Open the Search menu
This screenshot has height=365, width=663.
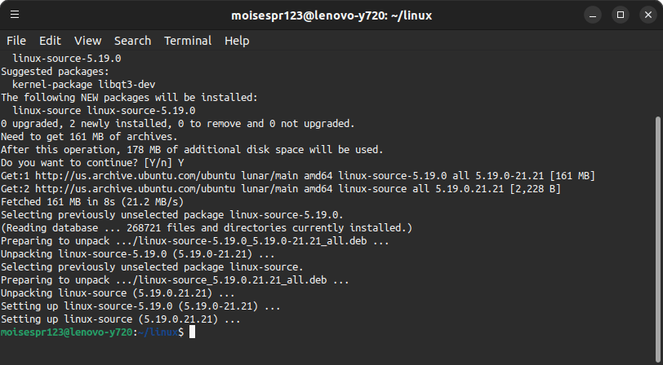click(132, 41)
